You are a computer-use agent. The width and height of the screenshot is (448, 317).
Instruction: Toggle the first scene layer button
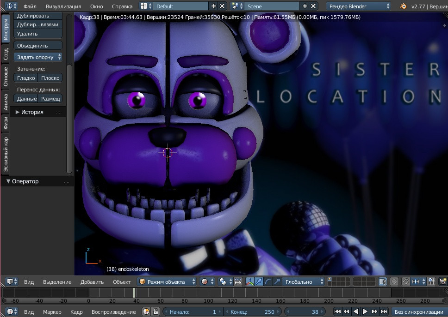tap(330, 280)
